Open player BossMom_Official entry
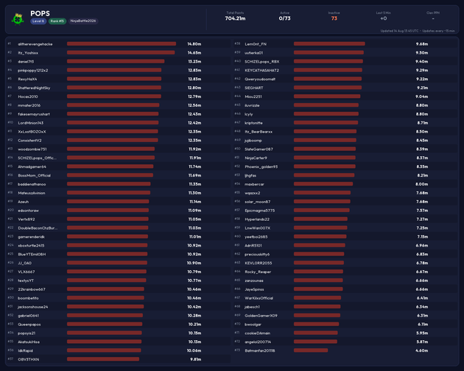464x371 pixels. coord(119,175)
